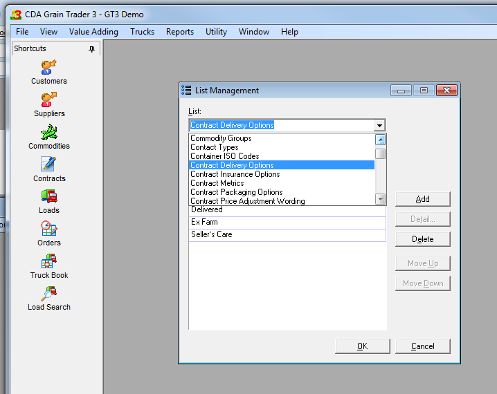
Task: Open the Reports menu
Action: (x=180, y=32)
